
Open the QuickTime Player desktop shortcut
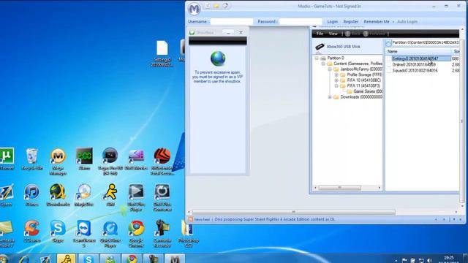[110, 234]
